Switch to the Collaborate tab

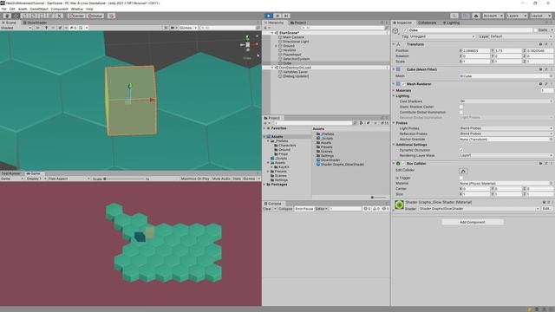tap(427, 23)
